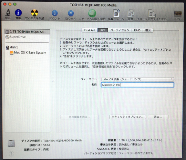The image size is (186, 160).
Task: Click the 空き領域を消去... button
Action: (79, 117)
